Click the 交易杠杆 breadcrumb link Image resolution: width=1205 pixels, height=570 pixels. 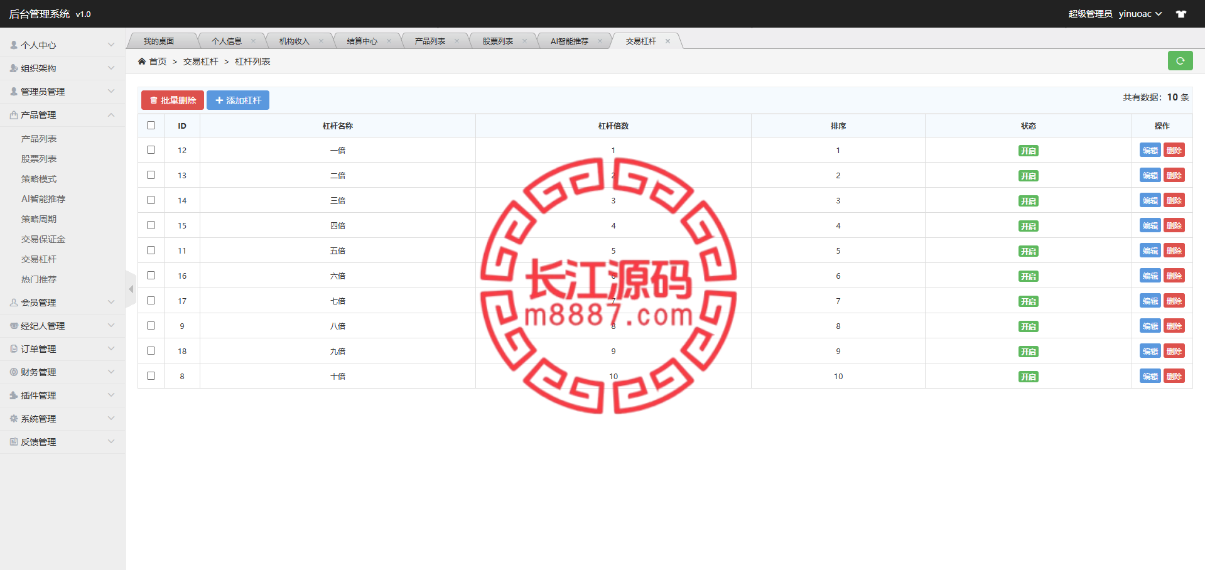coord(201,62)
